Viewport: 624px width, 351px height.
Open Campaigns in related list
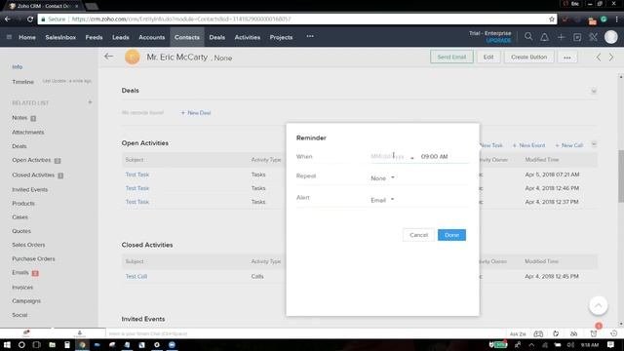[x=26, y=301]
